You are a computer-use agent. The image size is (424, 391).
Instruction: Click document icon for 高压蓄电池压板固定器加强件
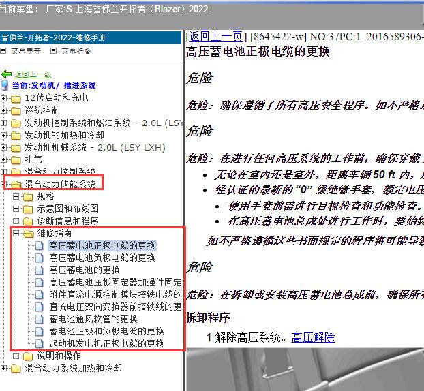point(40,283)
